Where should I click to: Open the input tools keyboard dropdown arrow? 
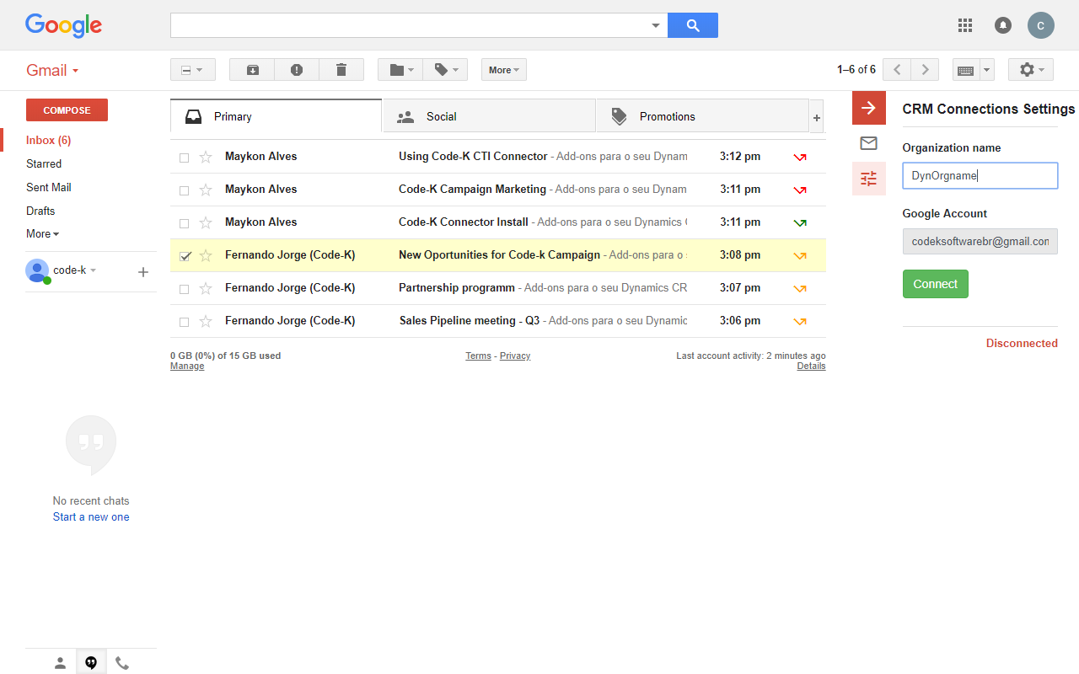pos(987,70)
